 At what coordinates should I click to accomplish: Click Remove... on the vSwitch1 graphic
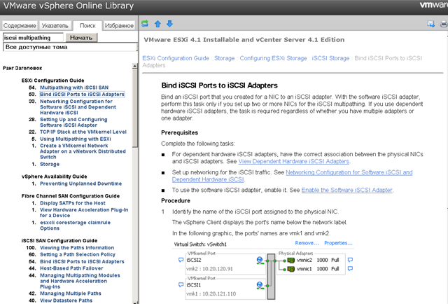[x=307, y=243]
